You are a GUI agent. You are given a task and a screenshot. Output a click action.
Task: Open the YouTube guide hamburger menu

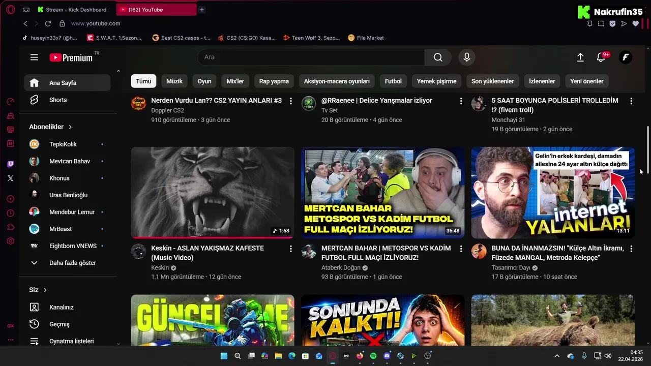coord(34,57)
